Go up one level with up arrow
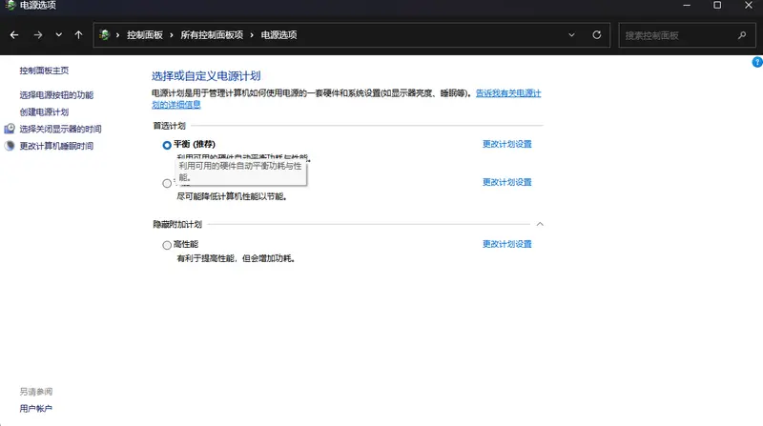763x426 pixels. coord(78,35)
